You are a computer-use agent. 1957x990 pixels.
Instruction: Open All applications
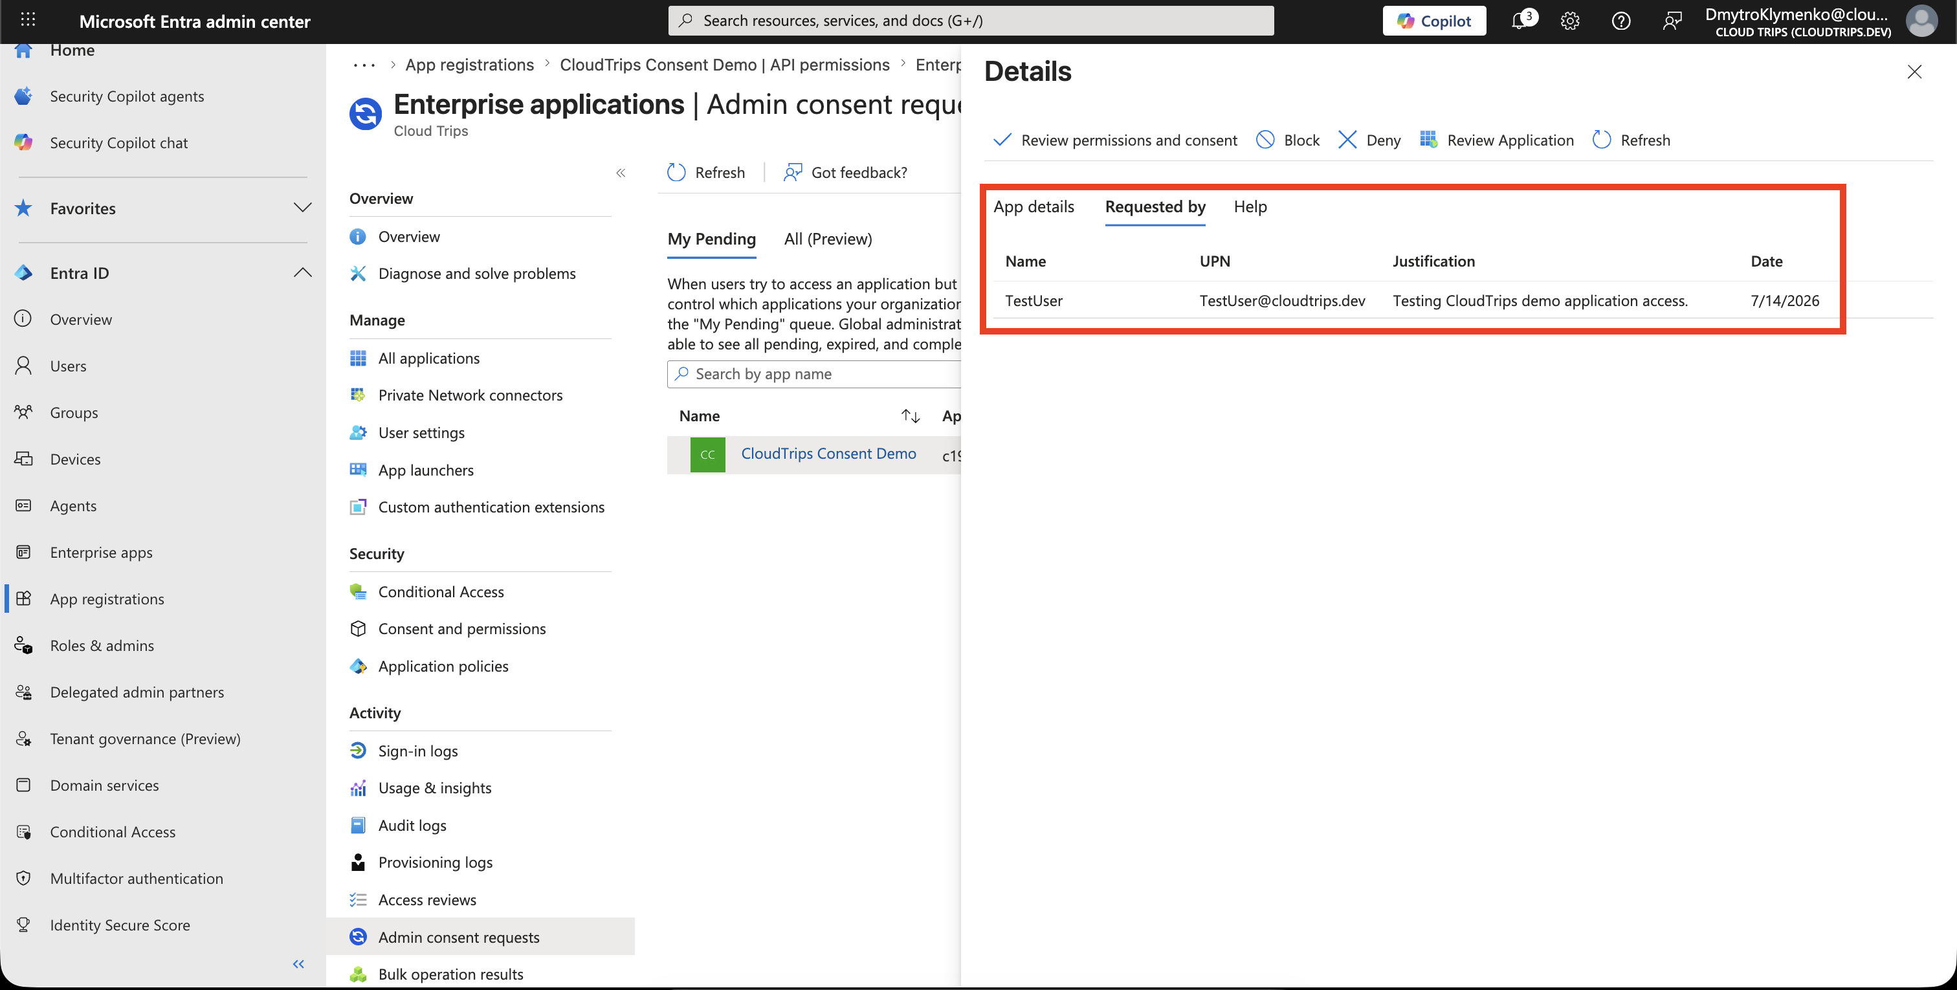[428, 358]
